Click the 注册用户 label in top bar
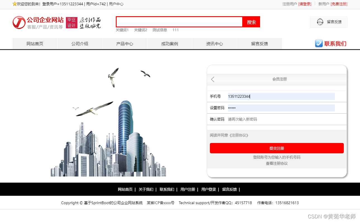This screenshot has height=222, width=360. pyautogui.click(x=290, y=4)
